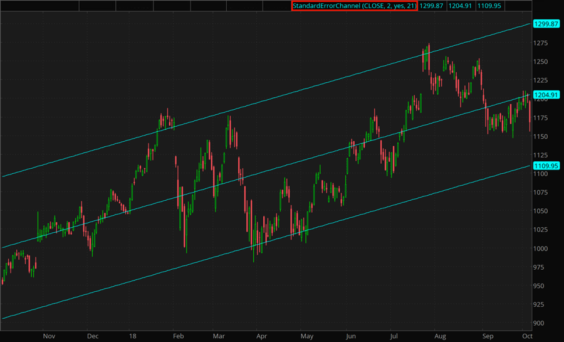This screenshot has height=342, width=564.
Task: Click the Oct label on the time axis
Action: point(524,336)
